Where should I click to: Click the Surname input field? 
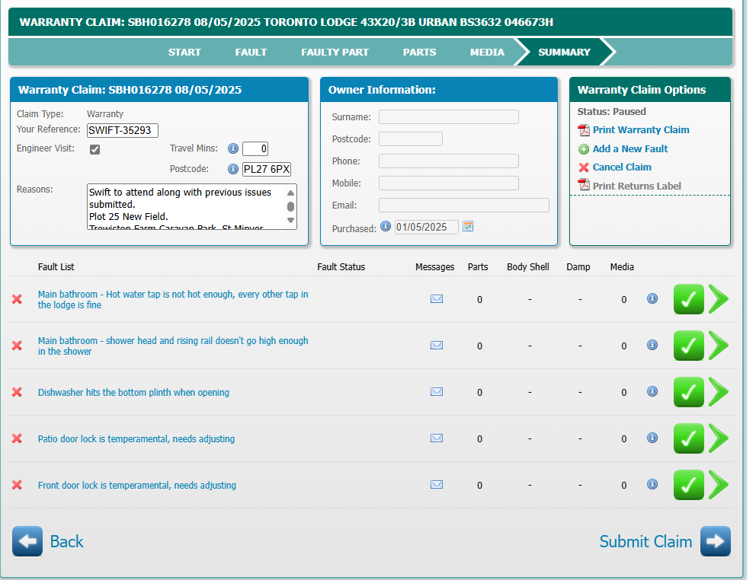pyautogui.click(x=448, y=117)
